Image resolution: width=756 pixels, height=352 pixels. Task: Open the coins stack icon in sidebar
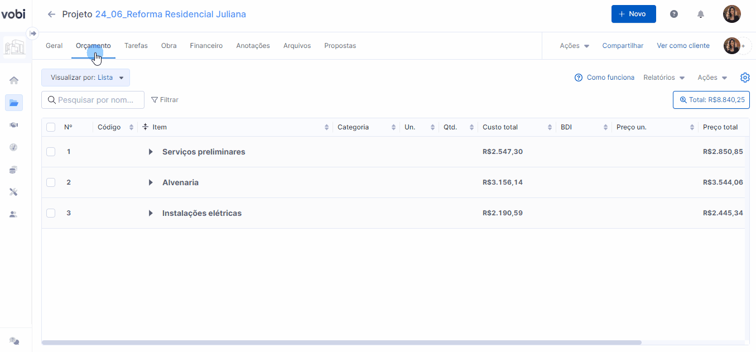[x=14, y=170]
